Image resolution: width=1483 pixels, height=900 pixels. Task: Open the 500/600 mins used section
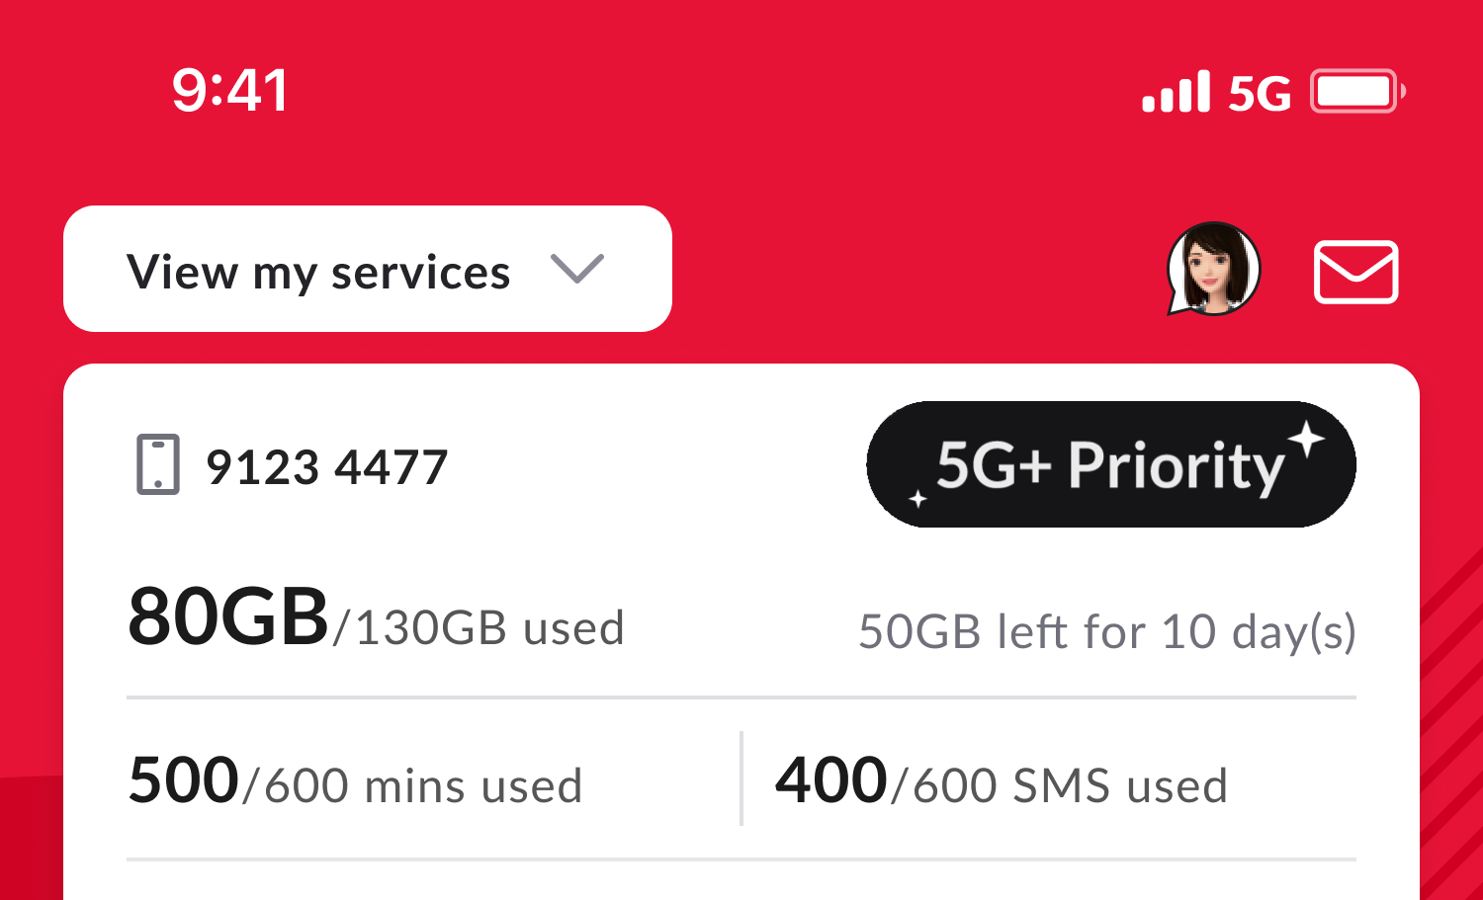[356, 782]
